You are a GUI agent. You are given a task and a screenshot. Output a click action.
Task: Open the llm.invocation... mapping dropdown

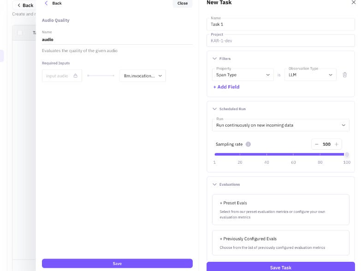[x=143, y=76]
